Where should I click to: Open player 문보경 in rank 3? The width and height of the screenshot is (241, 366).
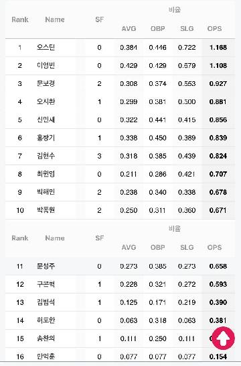[x=46, y=83]
